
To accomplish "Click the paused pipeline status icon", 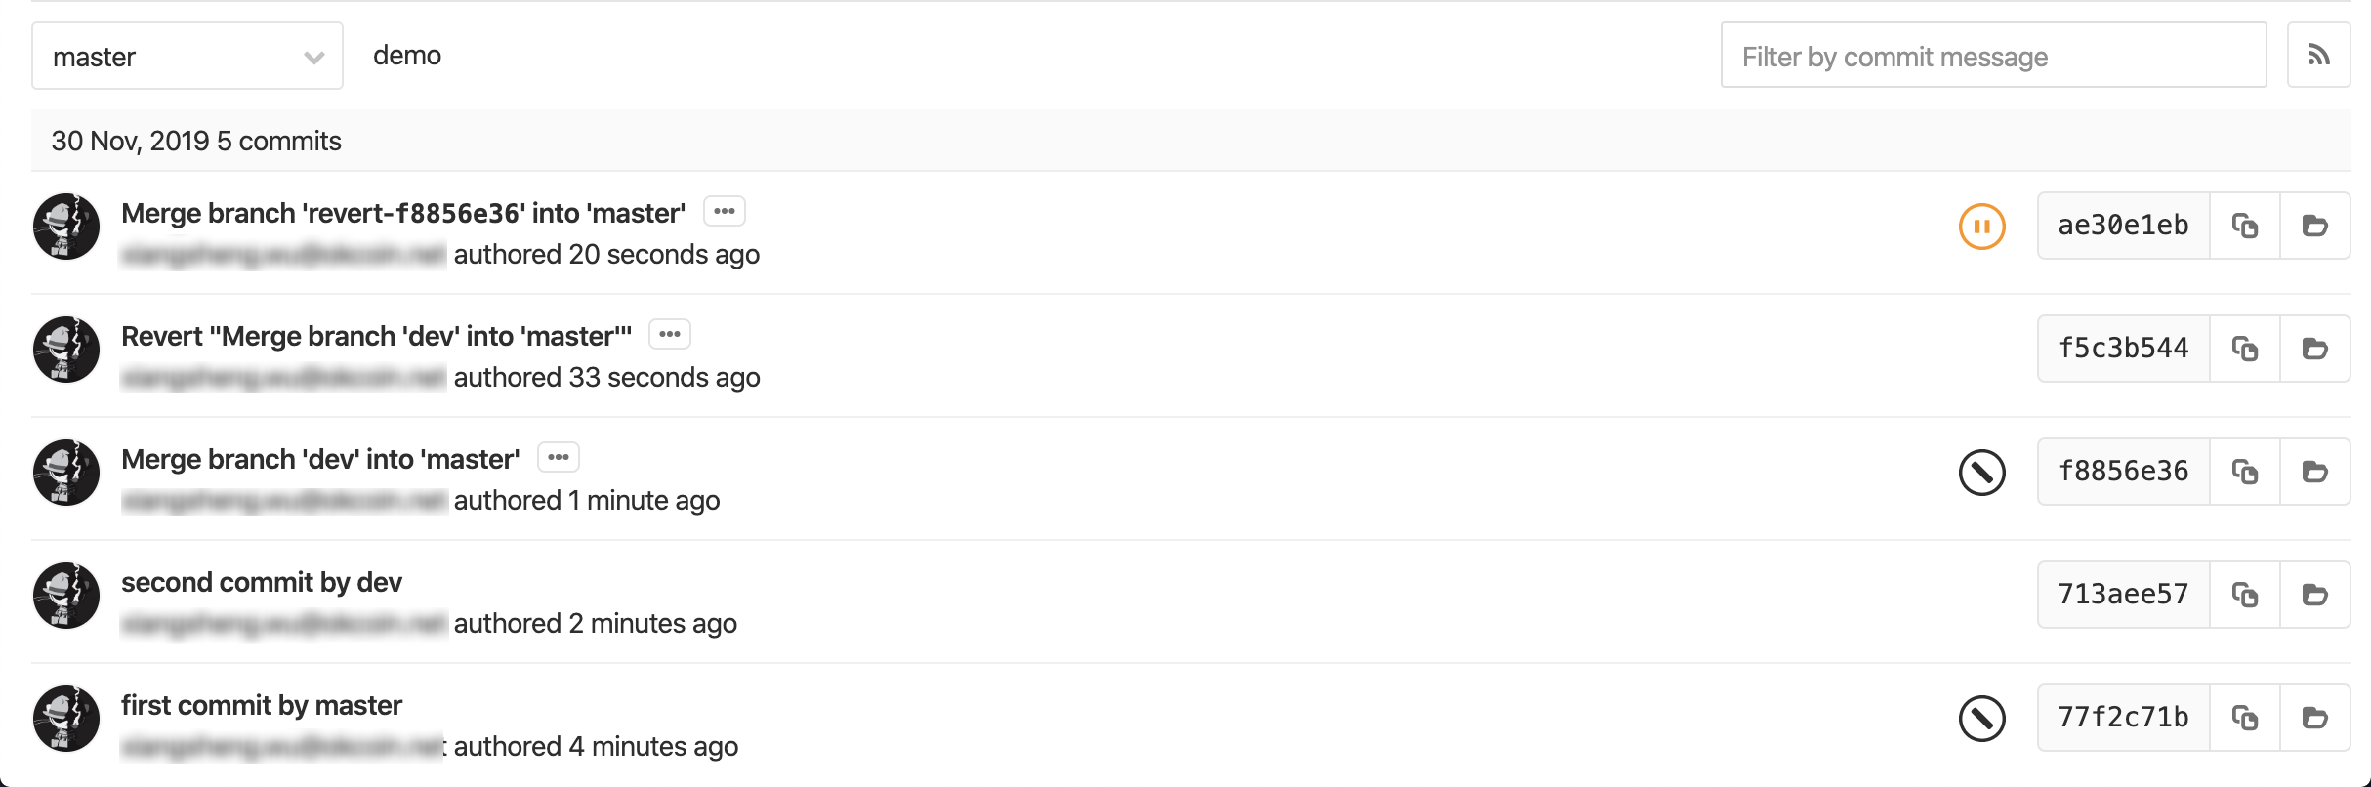I will 1982,225.
